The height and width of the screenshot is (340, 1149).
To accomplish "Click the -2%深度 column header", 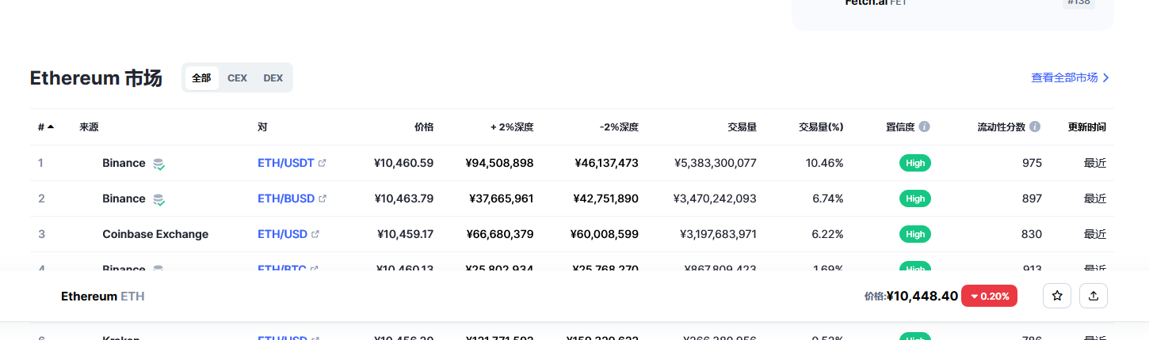I will click(619, 127).
